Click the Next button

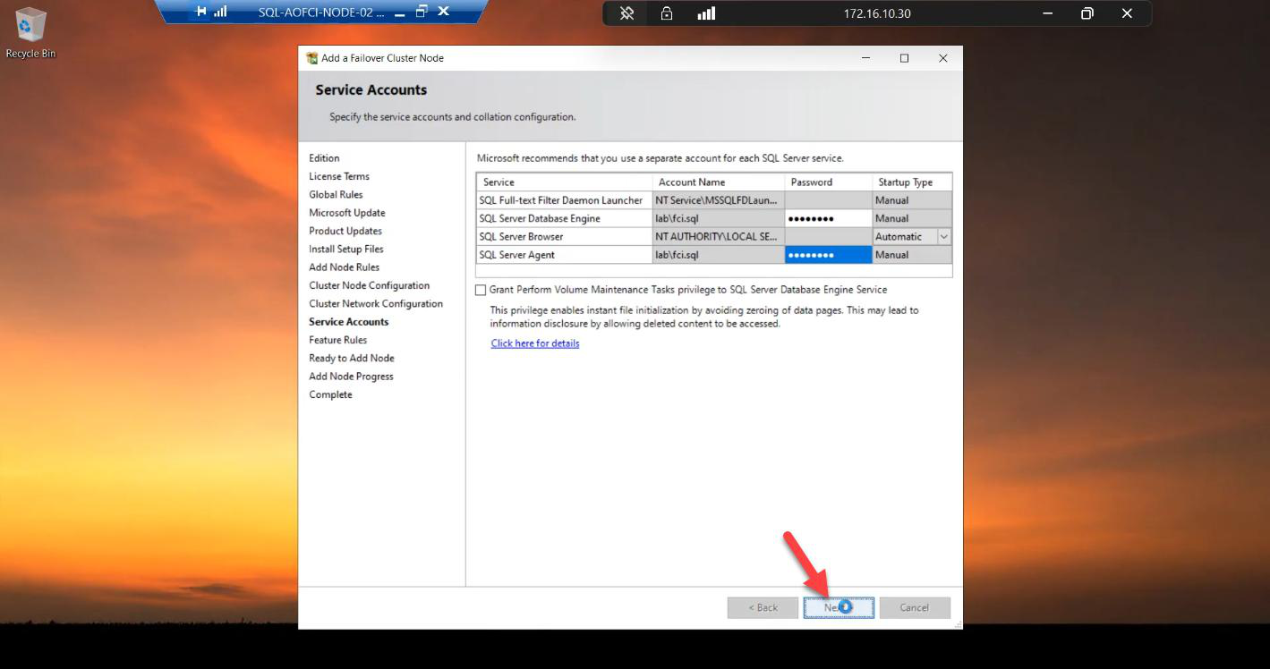838,607
